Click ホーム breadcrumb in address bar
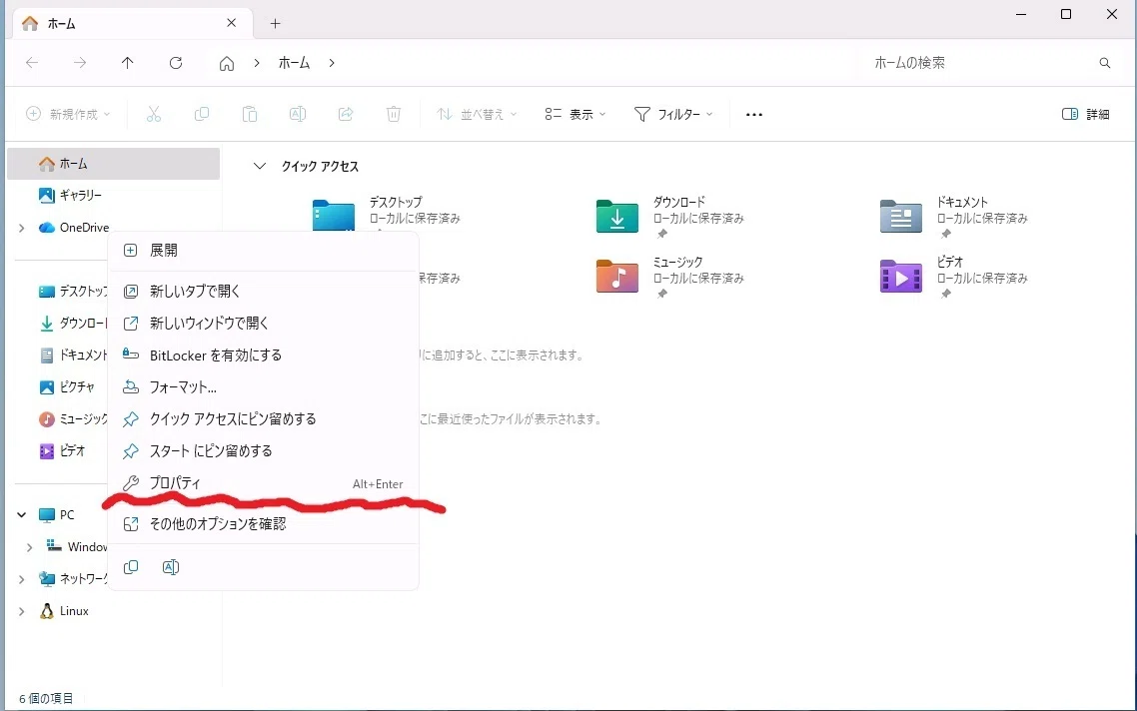 coord(295,63)
